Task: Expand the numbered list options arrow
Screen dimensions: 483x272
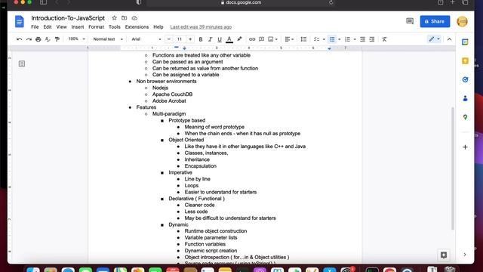Action: (x=355, y=39)
